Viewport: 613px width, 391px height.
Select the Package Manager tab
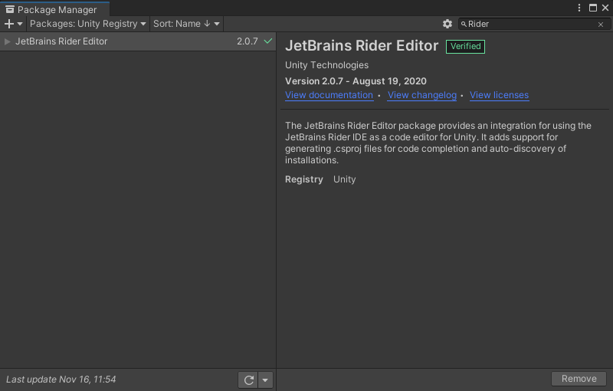54,9
